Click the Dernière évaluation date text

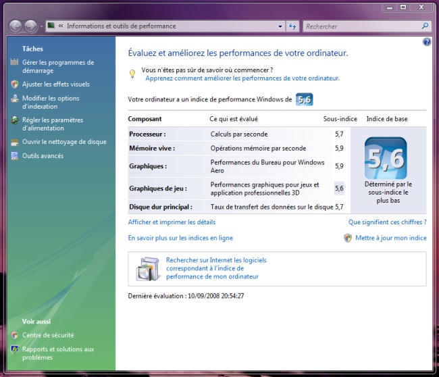click(x=186, y=296)
